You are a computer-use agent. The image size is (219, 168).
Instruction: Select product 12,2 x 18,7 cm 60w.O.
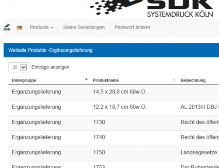click(120, 107)
